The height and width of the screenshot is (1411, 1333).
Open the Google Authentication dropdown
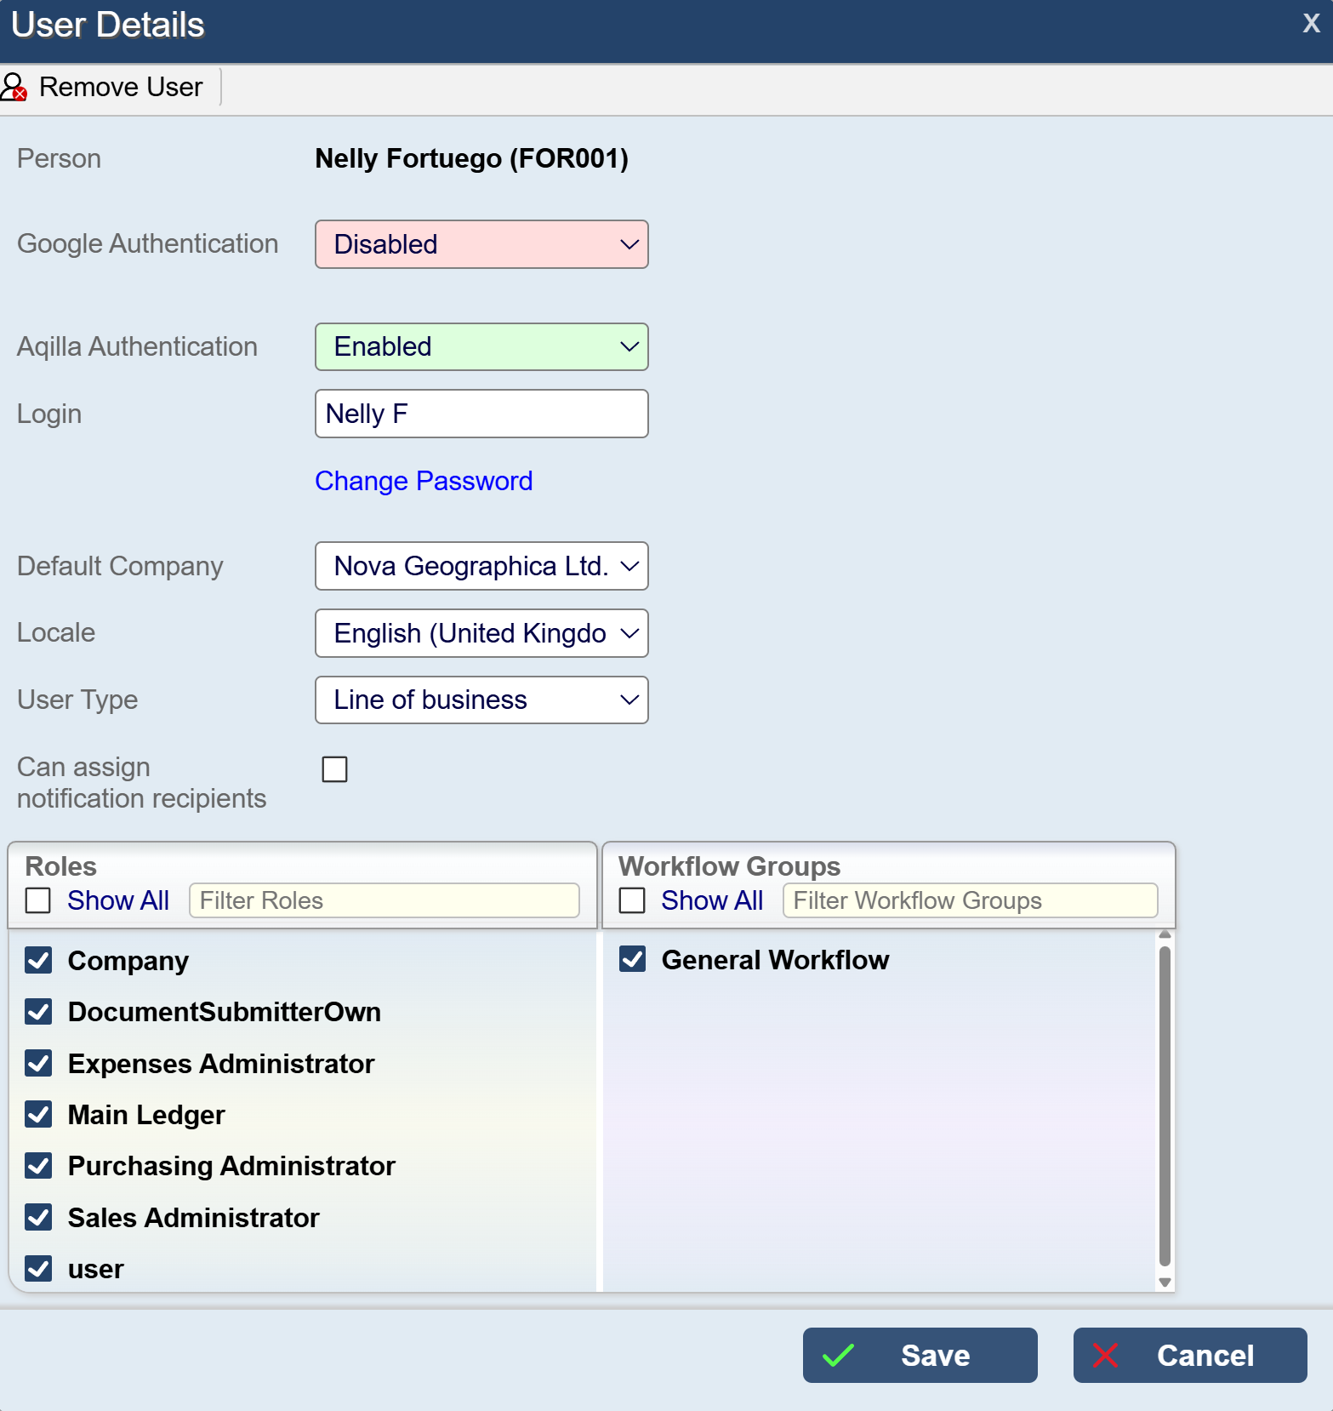click(481, 244)
